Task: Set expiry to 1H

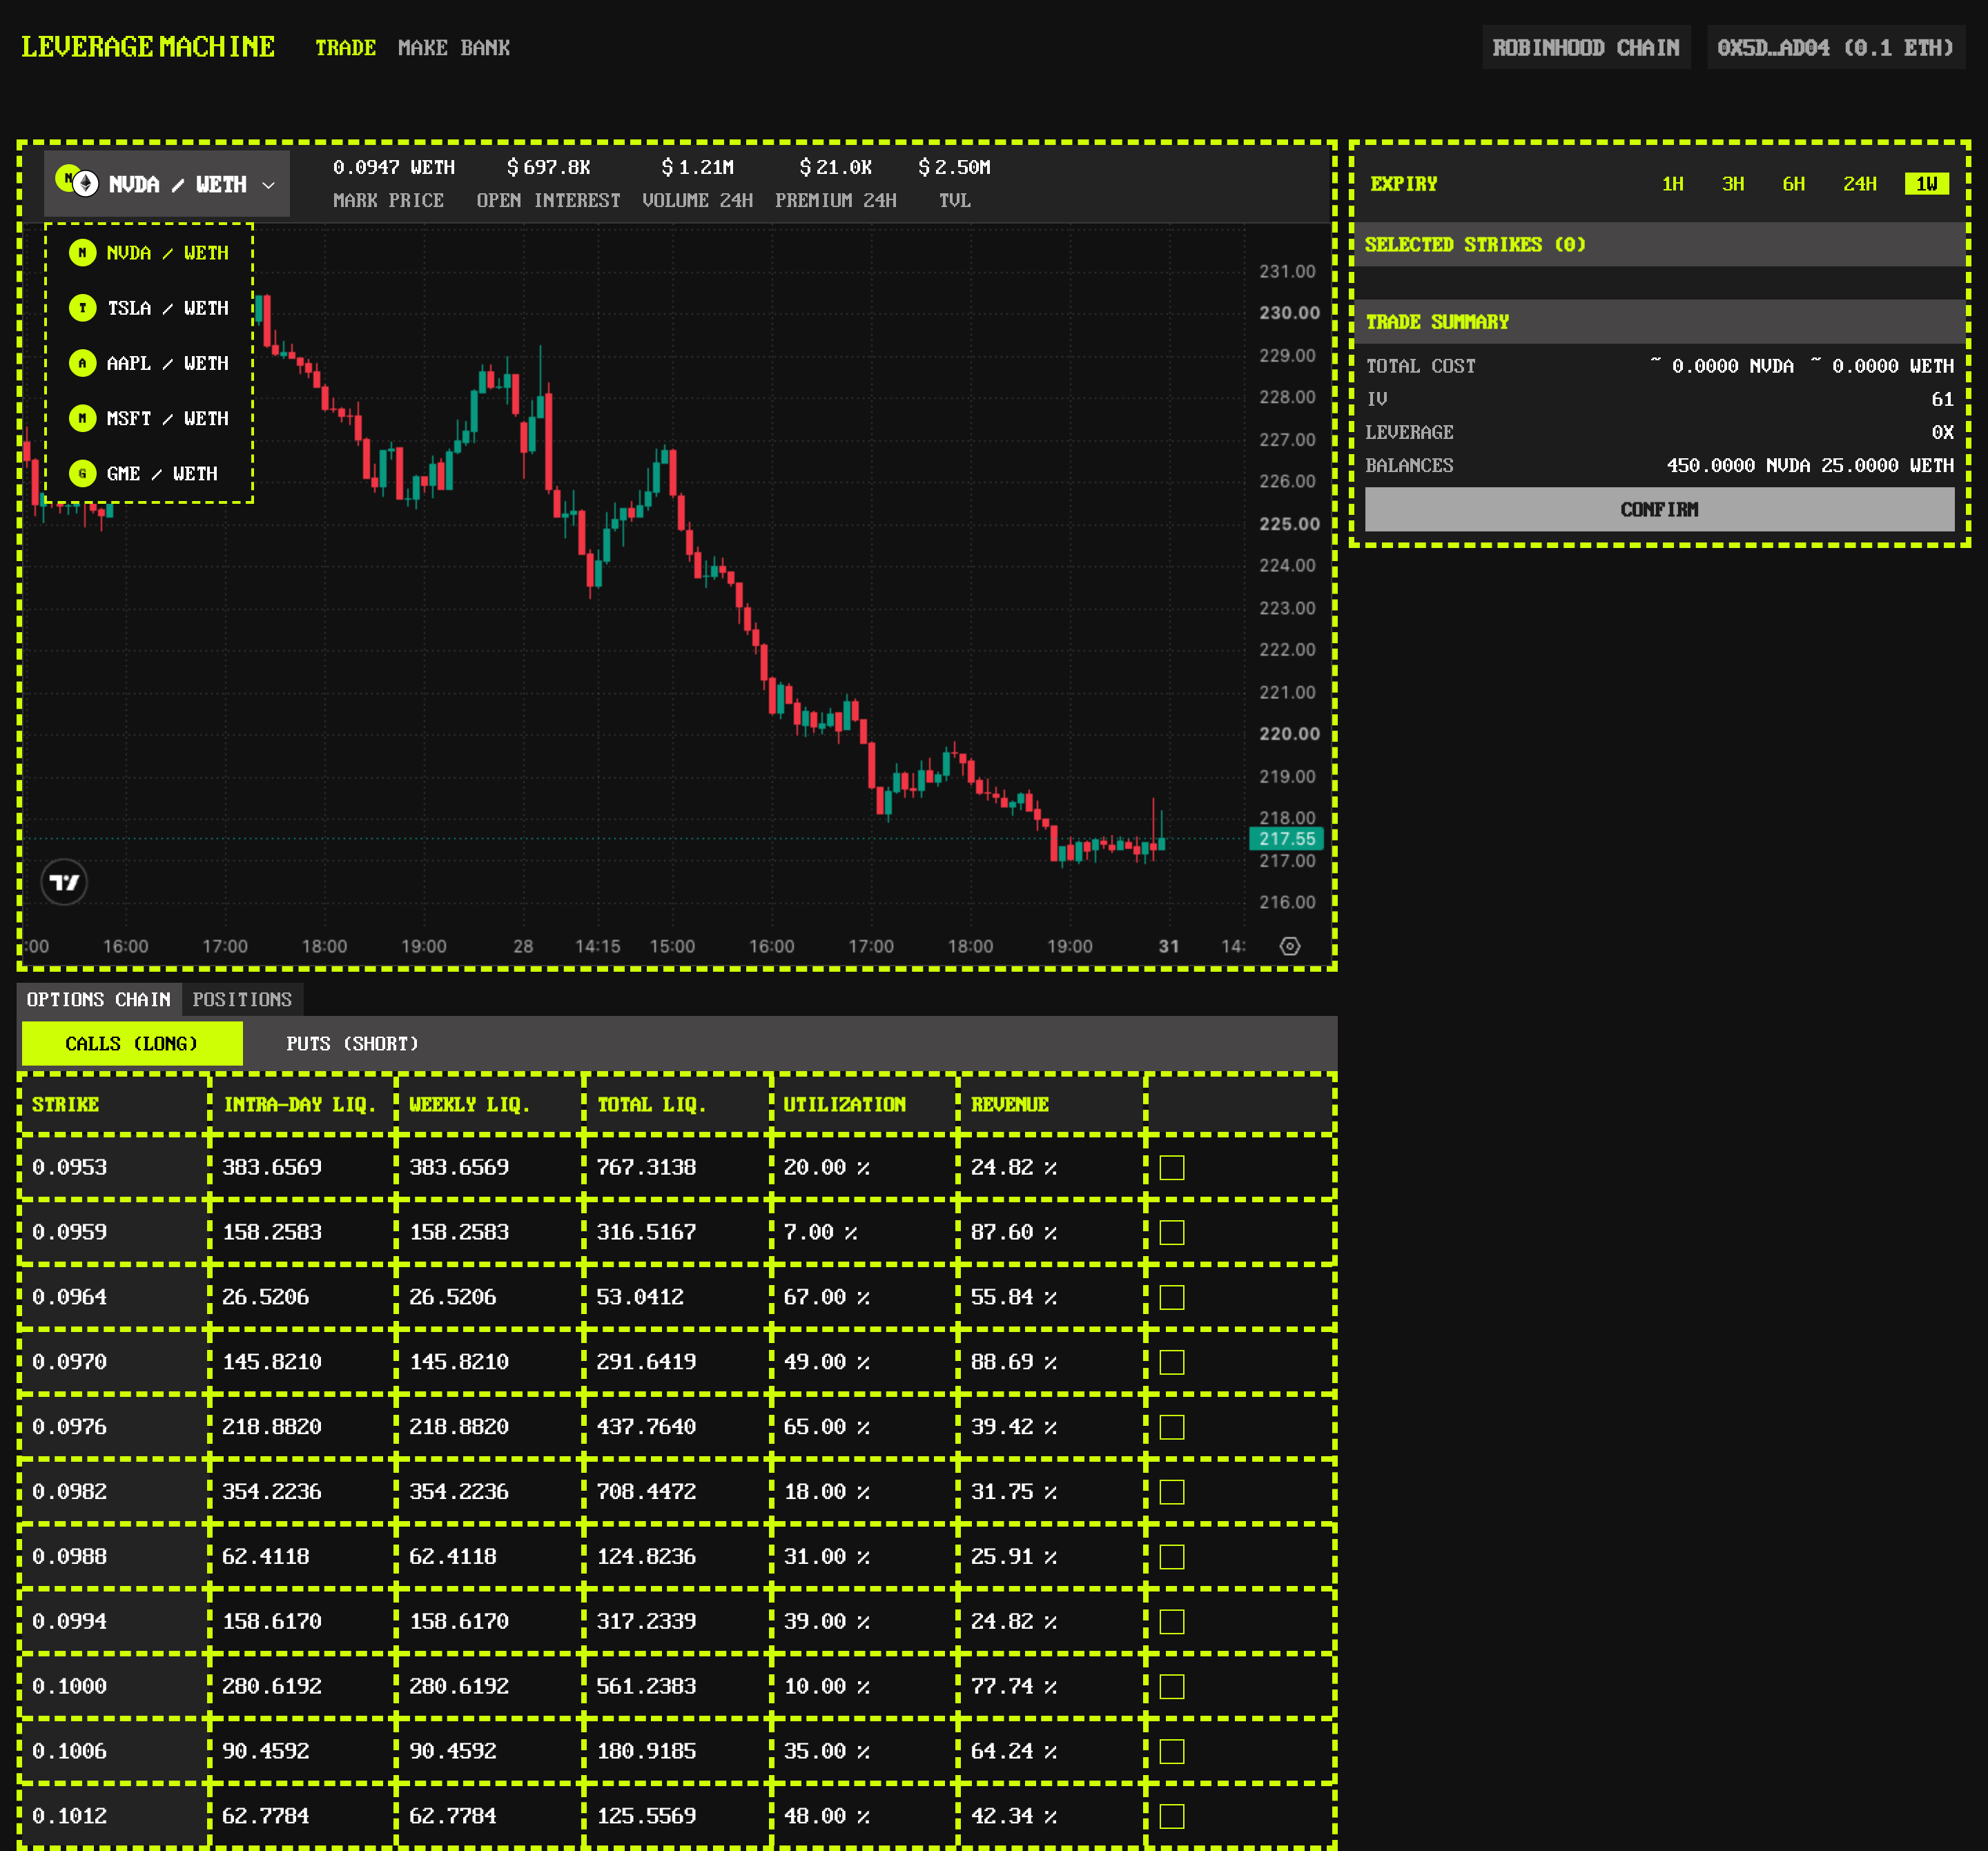Action: coord(1672,184)
